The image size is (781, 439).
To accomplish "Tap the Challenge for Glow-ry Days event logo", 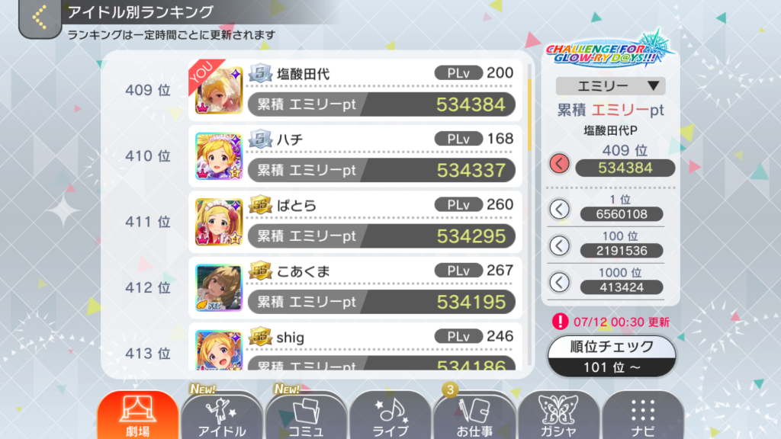I will pos(609,51).
